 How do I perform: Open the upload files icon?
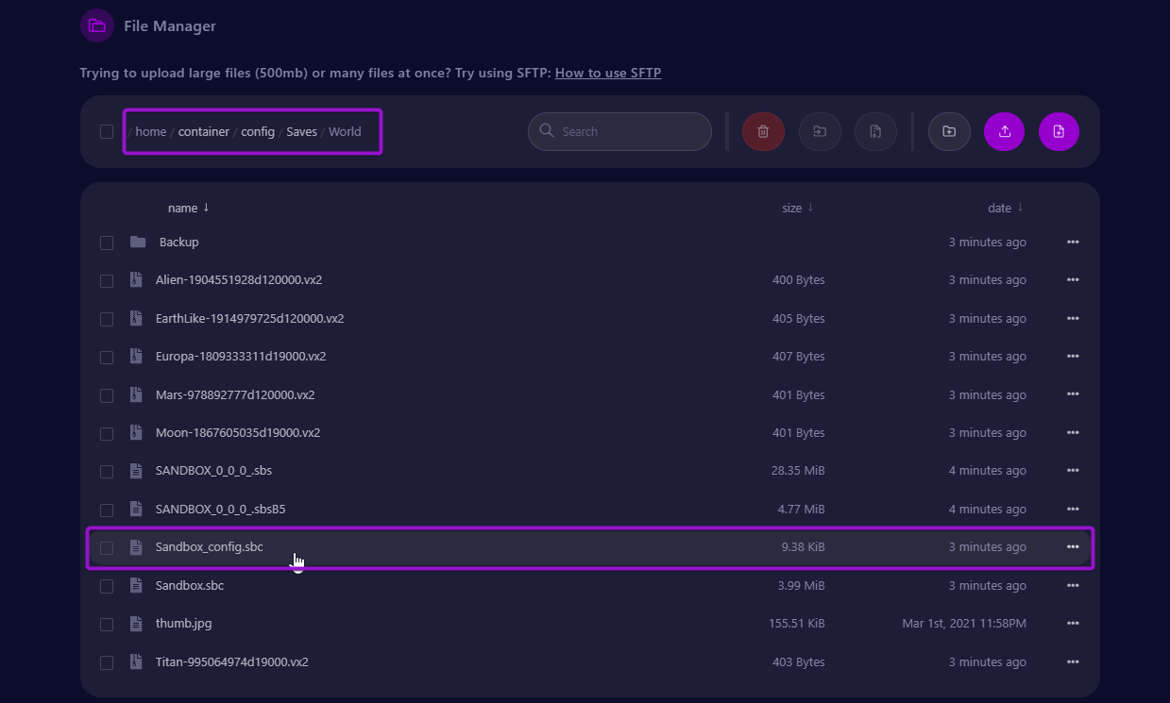pyautogui.click(x=1003, y=131)
